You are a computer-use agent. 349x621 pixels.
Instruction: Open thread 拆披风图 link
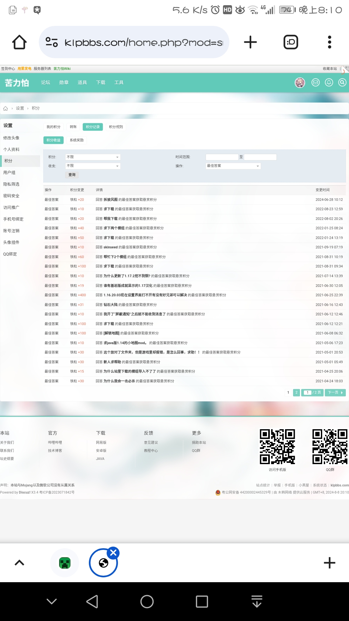111,200
